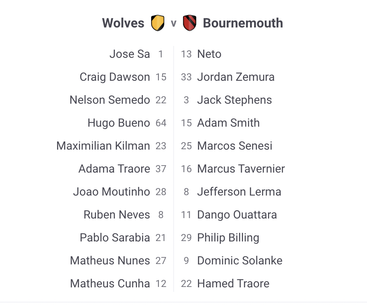Screen dimensions: 367x305
Task: Select goalkeeper Jose Sa
Action: tap(130, 54)
